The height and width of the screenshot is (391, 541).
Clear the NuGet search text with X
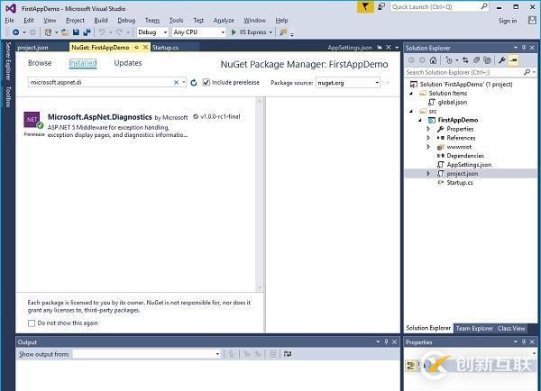tap(176, 82)
